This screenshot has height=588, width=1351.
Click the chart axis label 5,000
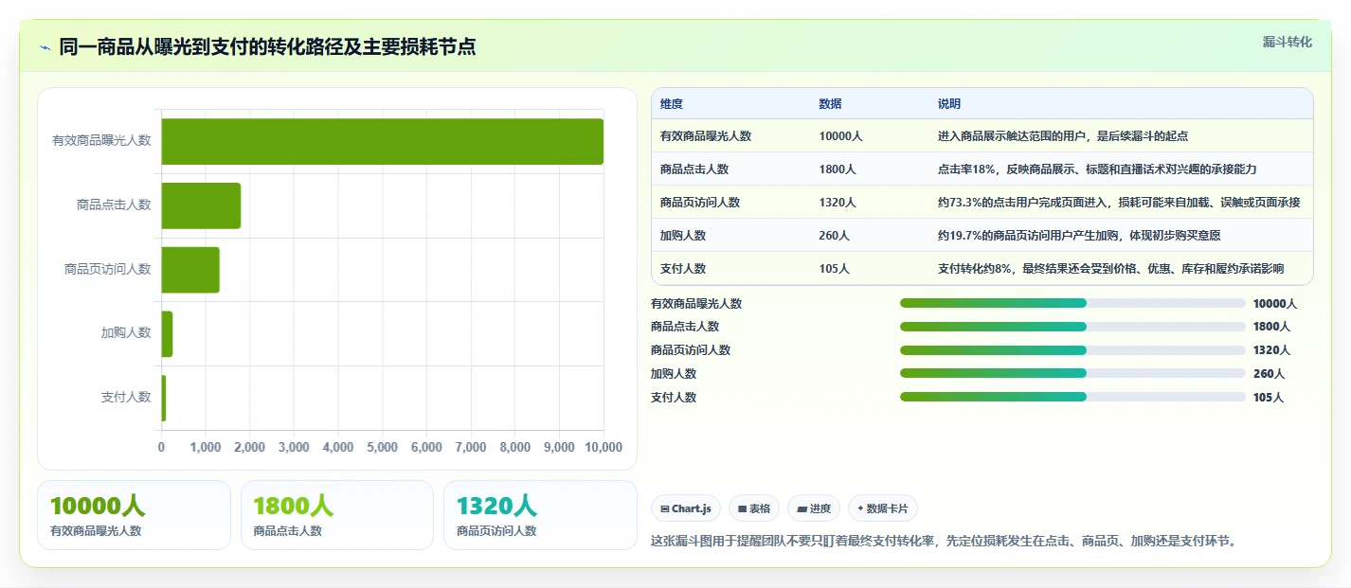382,447
